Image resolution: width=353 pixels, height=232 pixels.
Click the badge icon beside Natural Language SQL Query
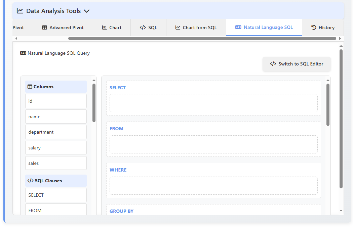point(23,53)
